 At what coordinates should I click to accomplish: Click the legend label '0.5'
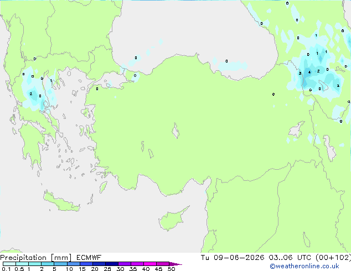19,269
